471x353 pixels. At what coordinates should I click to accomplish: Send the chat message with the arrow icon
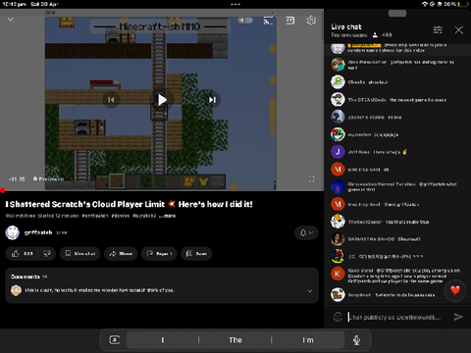pos(458,317)
